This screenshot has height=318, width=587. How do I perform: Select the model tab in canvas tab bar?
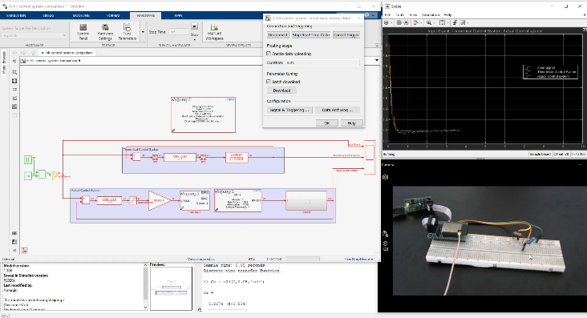[67, 53]
